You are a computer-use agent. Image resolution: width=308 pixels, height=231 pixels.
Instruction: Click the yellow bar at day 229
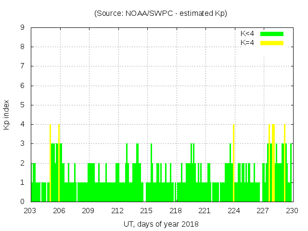coord(284,163)
